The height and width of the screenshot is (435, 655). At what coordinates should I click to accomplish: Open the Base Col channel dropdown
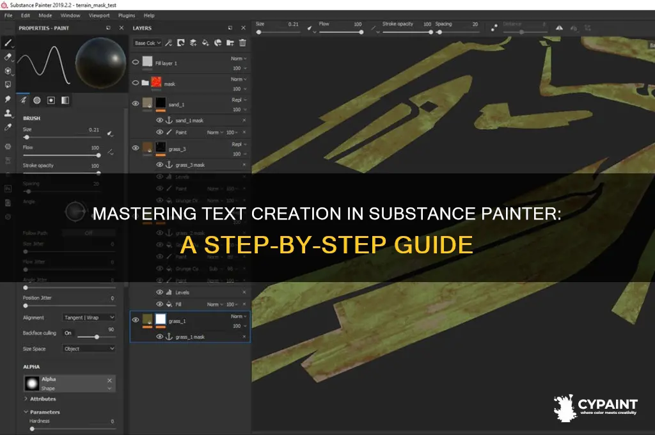(148, 43)
